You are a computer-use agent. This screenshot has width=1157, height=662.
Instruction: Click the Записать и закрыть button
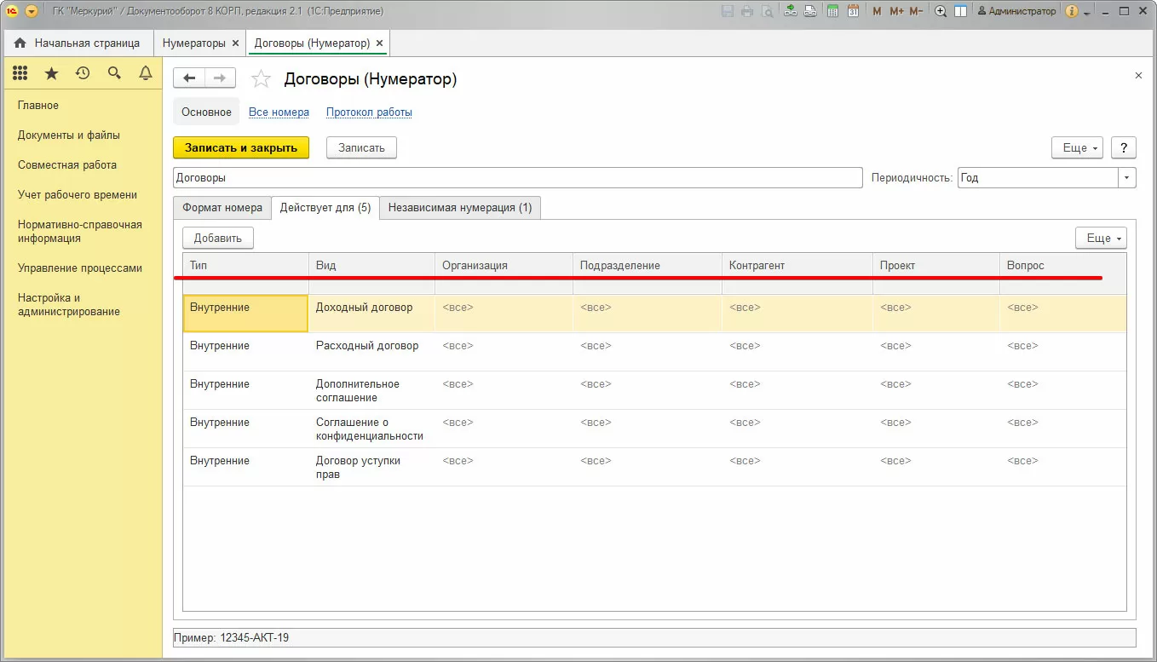pos(241,147)
